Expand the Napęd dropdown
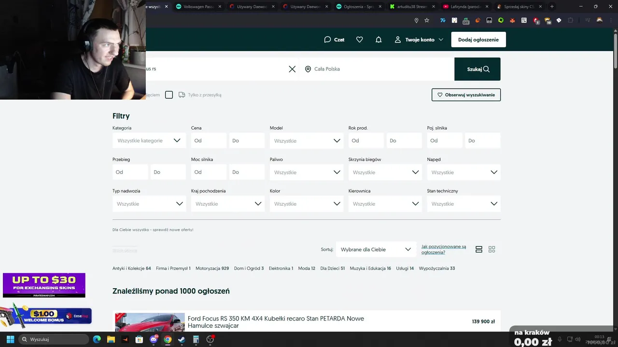This screenshot has width=618, height=347. tap(463, 172)
